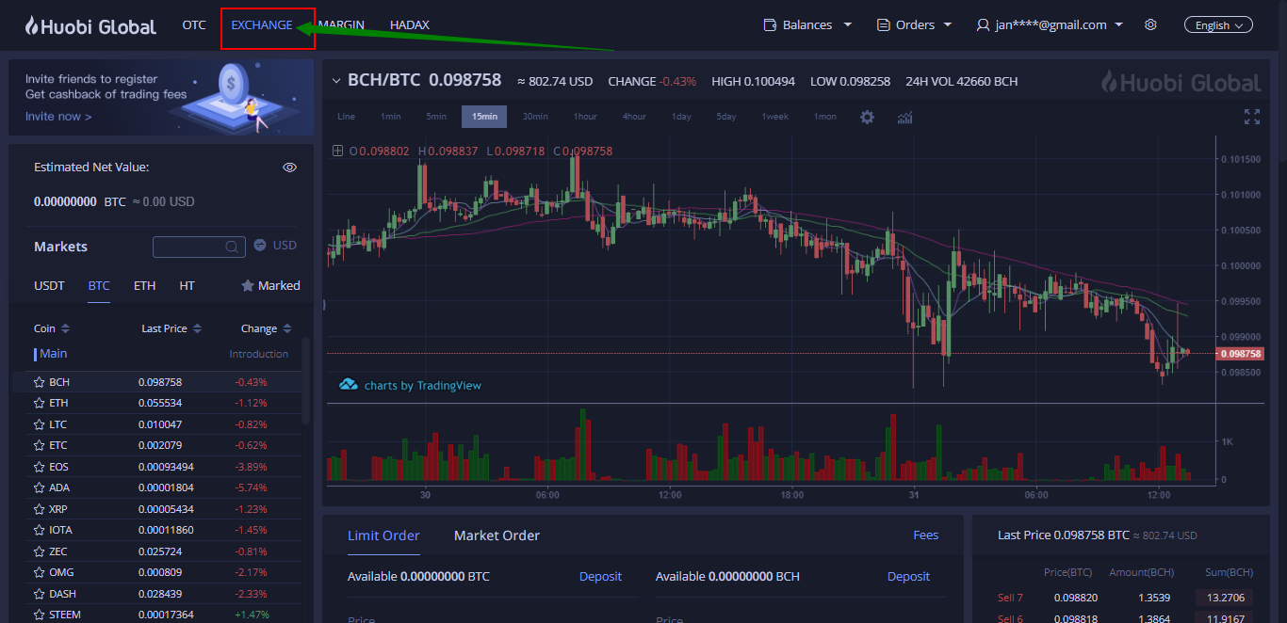Switch markets to USDT tab
The height and width of the screenshot is (623, 1287).
49,285
